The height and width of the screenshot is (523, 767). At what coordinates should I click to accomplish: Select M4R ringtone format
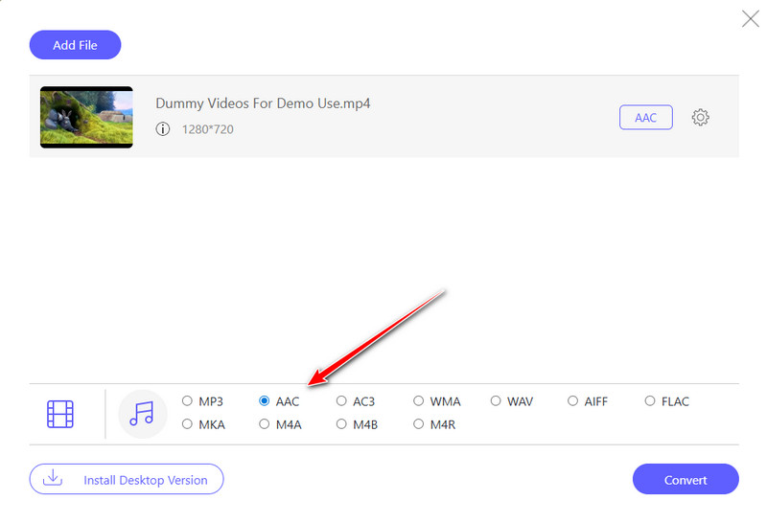click(419, 424)
